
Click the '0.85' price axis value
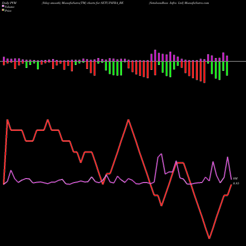236,184
